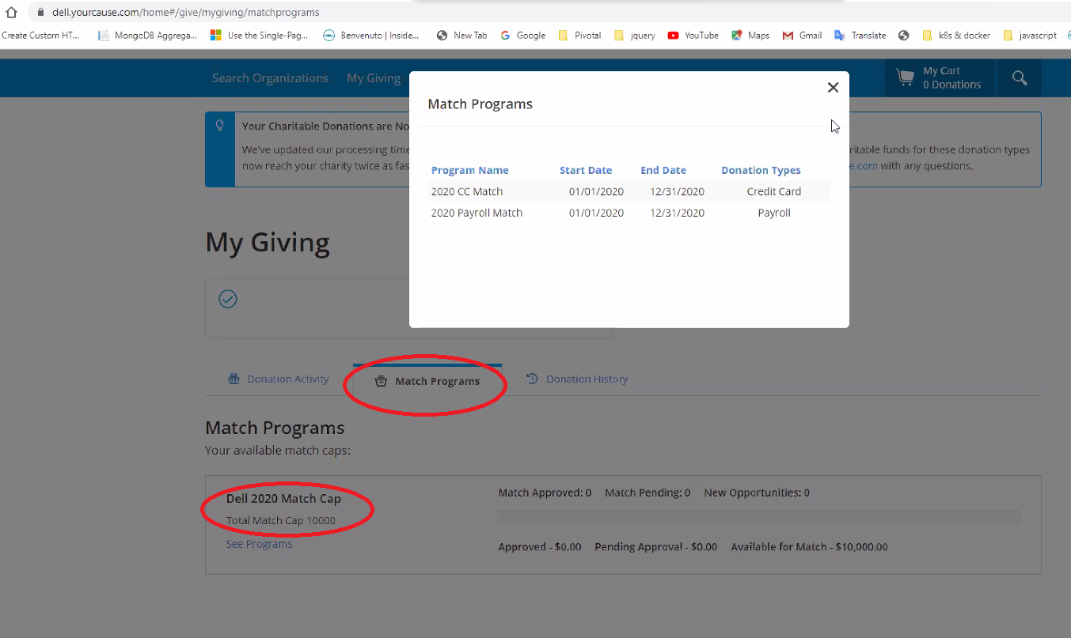Sort by Start Date column header
This screenshot has width=1071, height=638.
[586, 170]
